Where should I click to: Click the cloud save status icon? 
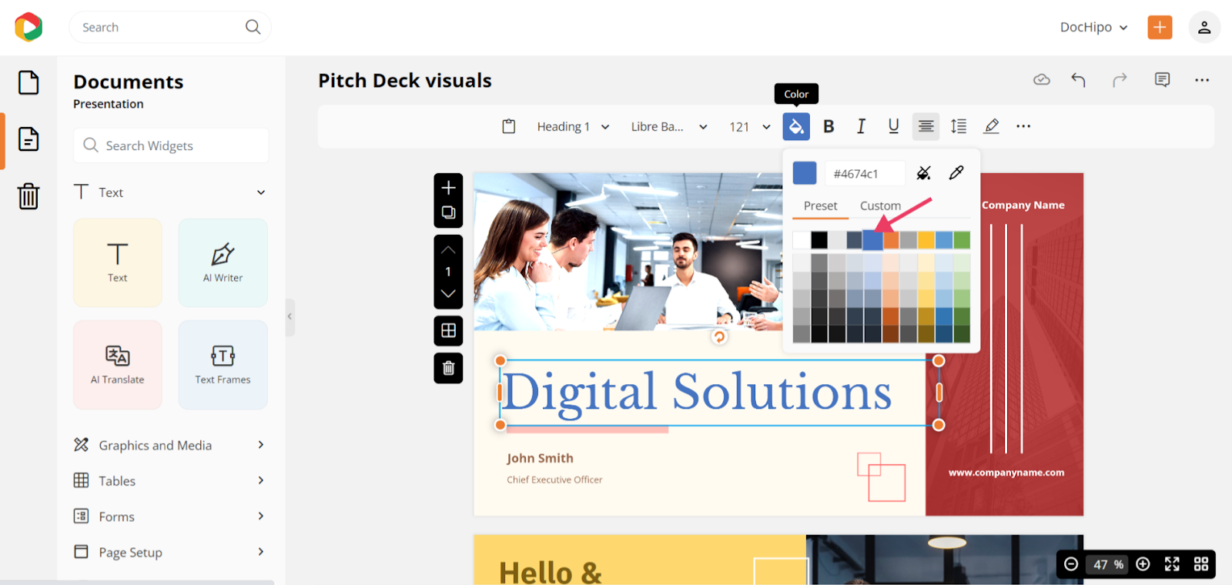[x=1042, y=79]
